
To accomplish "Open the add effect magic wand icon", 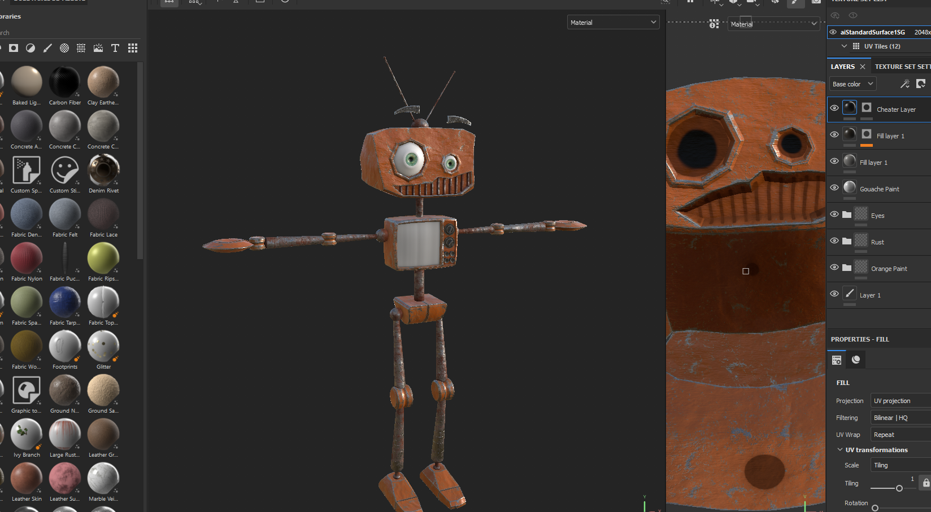I will pyautogui.click(x=904, y=84).
